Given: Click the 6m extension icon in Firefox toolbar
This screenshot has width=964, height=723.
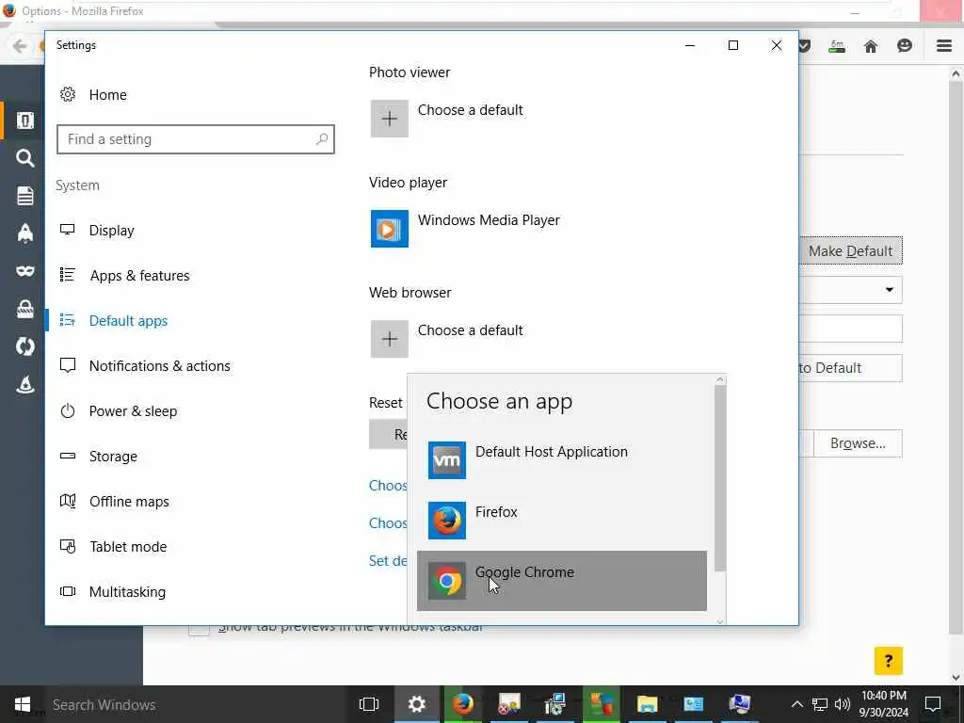Looking at the screenshot, I should pyautogui.click(x=837, y=46).
